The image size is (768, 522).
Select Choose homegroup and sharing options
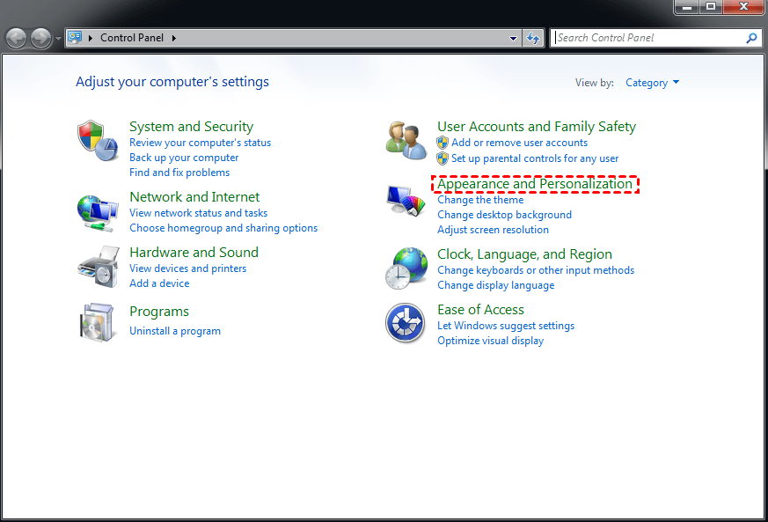click(223, 228)
